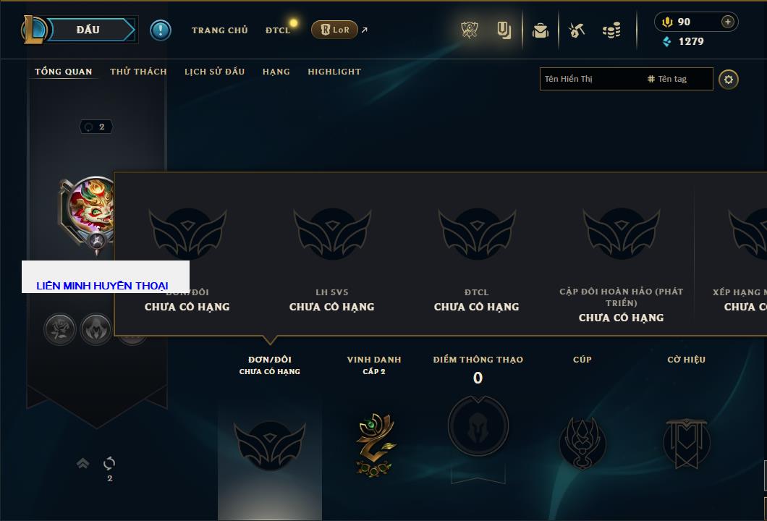Open the Clash trophy icon

pyautogui.click(x=470, y=30)
